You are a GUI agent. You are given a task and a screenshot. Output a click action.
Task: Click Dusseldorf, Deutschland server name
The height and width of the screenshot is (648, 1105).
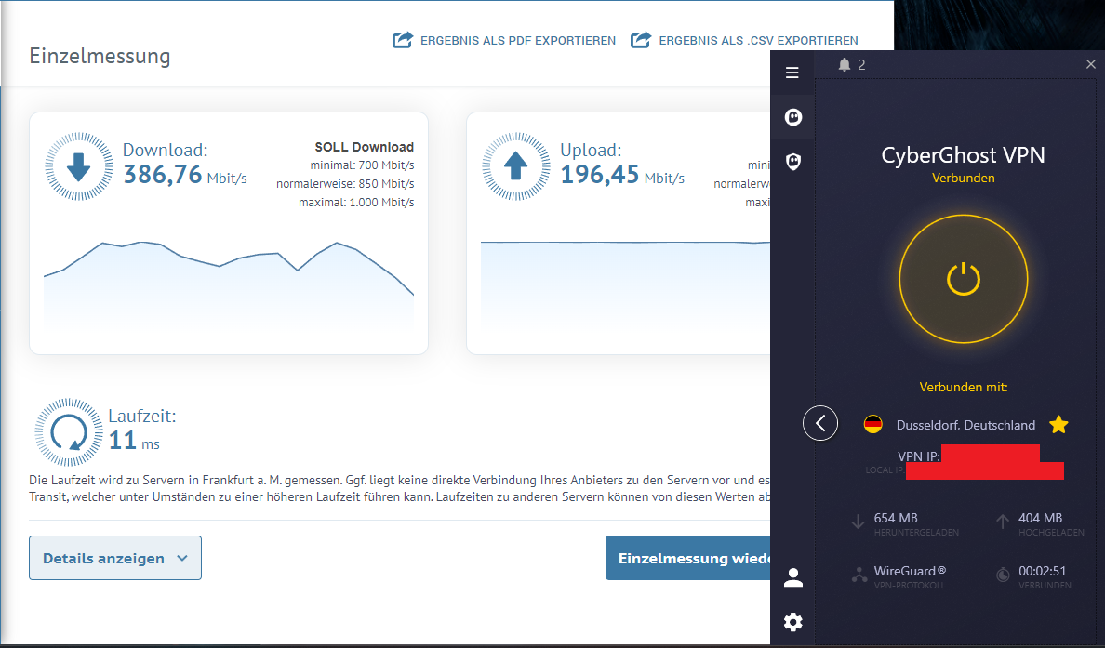click(x=965, y=425)
